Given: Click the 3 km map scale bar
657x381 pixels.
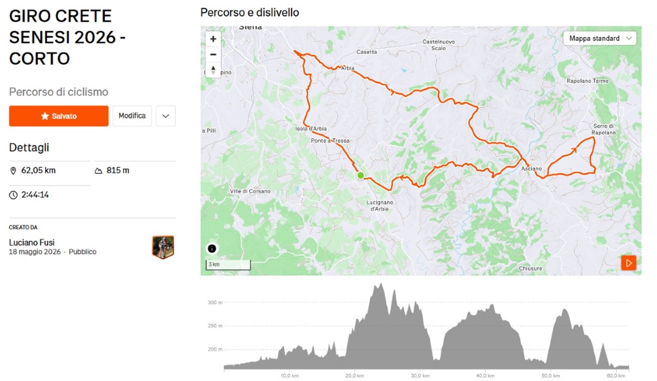Looking at the screenshot, I should tap(228, 265).
